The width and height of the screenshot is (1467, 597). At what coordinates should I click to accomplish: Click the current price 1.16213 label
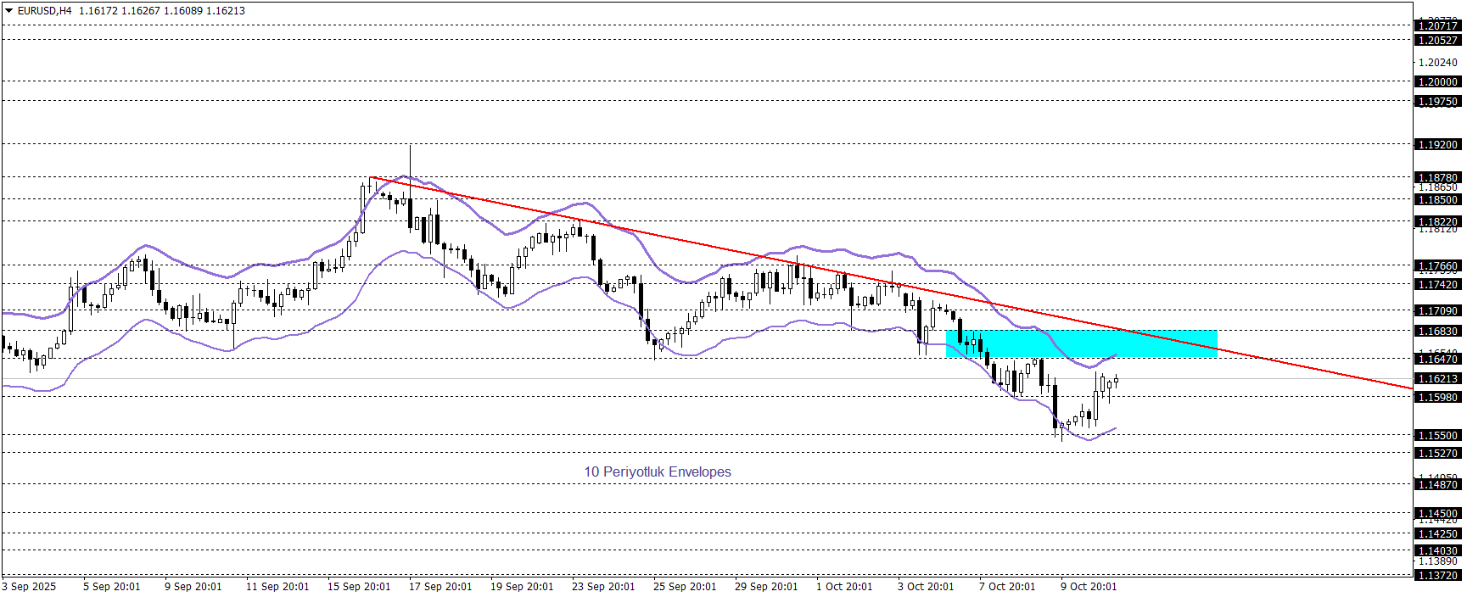point(1438,379)
